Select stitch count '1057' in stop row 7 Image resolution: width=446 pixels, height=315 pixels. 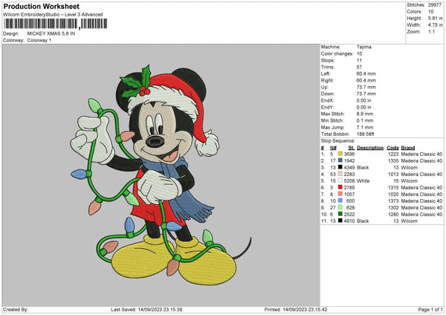(x=349, y=194)
